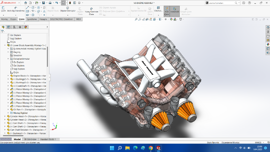Open the Help question mark icon
Viewport: 270px width, 152px height.
click(x=249, y=3)
